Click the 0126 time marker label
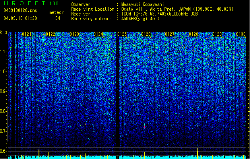Screen dimensions: 250x159 (x=146, y=34)
